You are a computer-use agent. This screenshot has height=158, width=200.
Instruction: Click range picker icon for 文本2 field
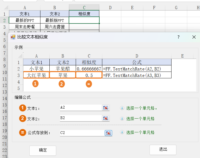[x=106, y=118]
